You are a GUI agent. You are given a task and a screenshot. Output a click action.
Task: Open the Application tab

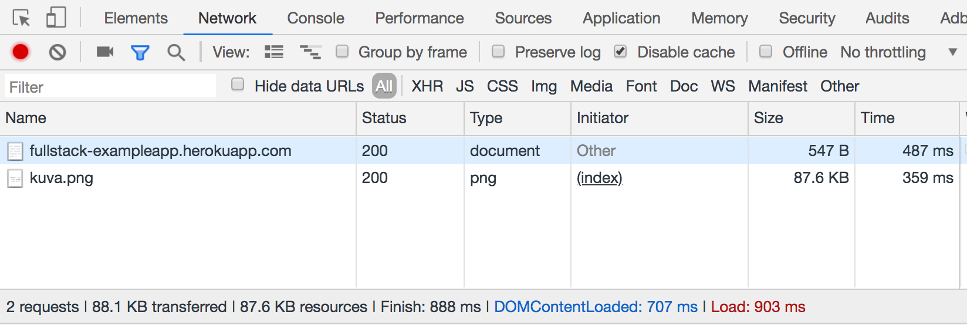click(x=621, y=18)
